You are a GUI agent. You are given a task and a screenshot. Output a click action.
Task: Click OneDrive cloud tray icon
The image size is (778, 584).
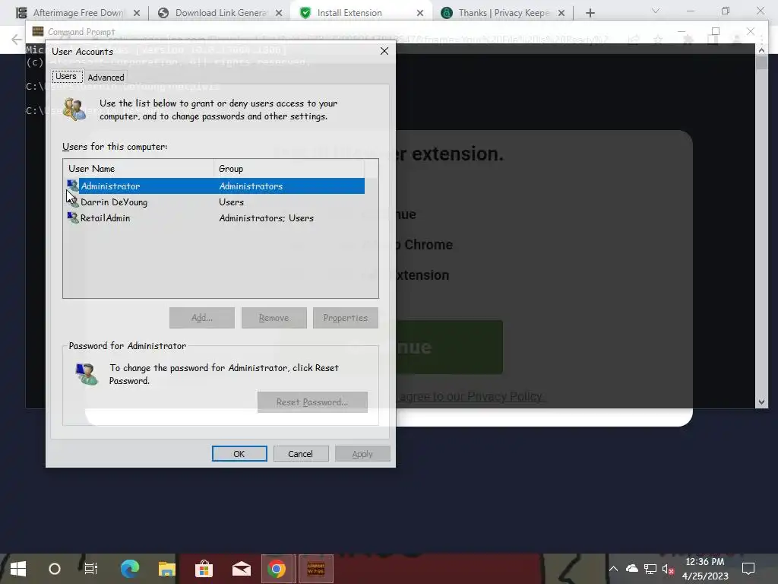pyautogui.click(x=631, y=569)
